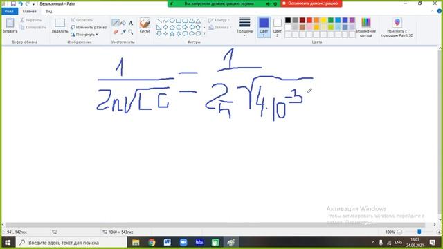Click the Обрезать crop button
The image size is (443, 249).
(82, 20)
